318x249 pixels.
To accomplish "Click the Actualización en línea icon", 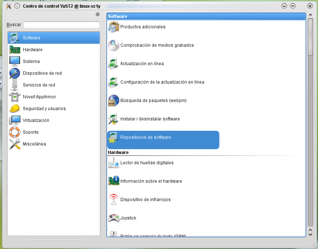I will pyautogui.click(x=114, y=64).
